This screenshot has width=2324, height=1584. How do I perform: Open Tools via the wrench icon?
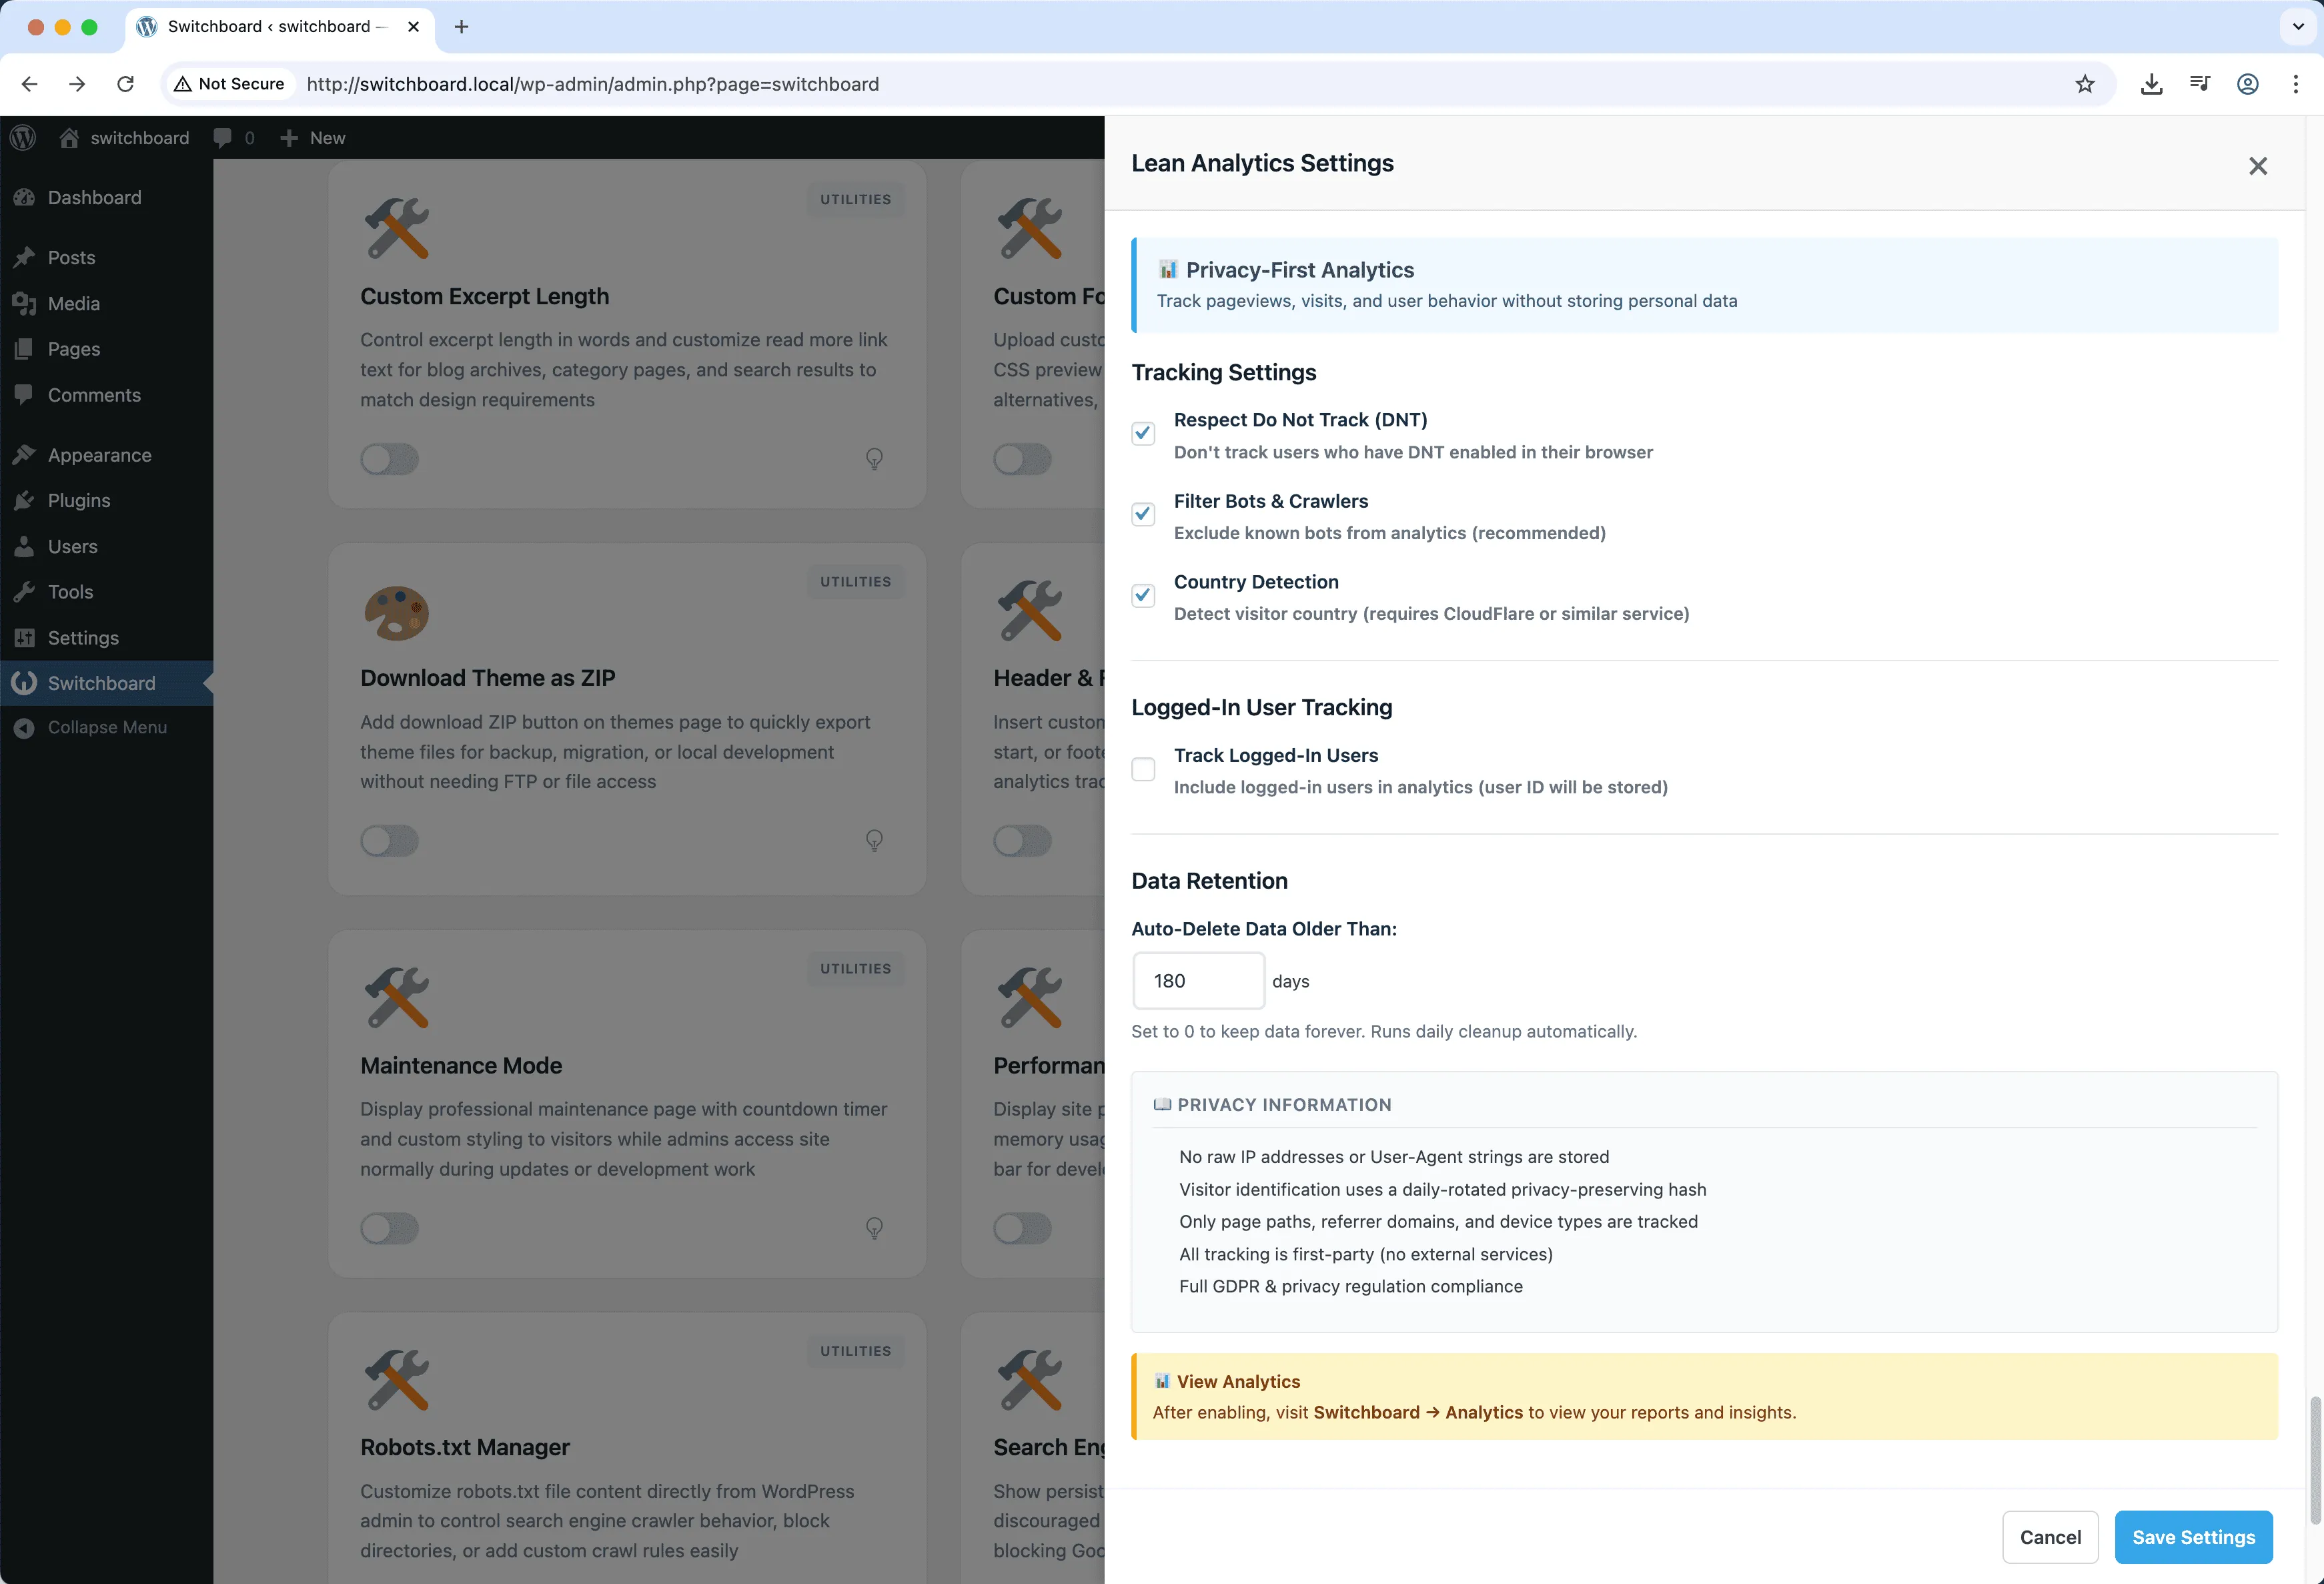pyautogui.click(x=25, y=591)
